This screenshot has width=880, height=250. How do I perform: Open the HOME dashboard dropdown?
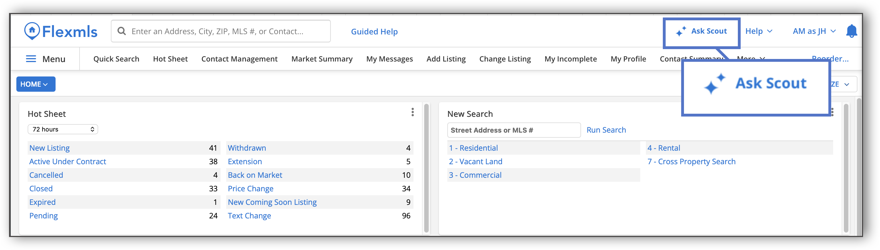(36, 84)
